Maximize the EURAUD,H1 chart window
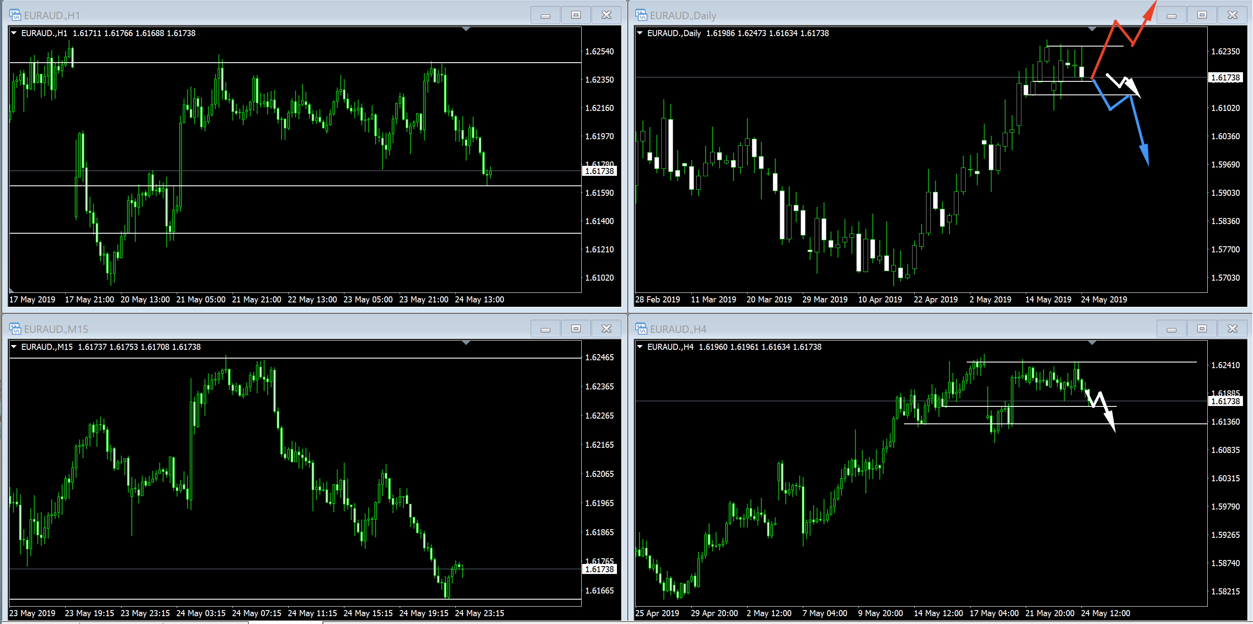 pos(576,15)
